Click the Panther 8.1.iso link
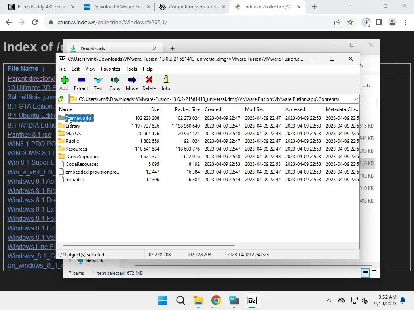414x310 pixels. (x=29, y=134)
